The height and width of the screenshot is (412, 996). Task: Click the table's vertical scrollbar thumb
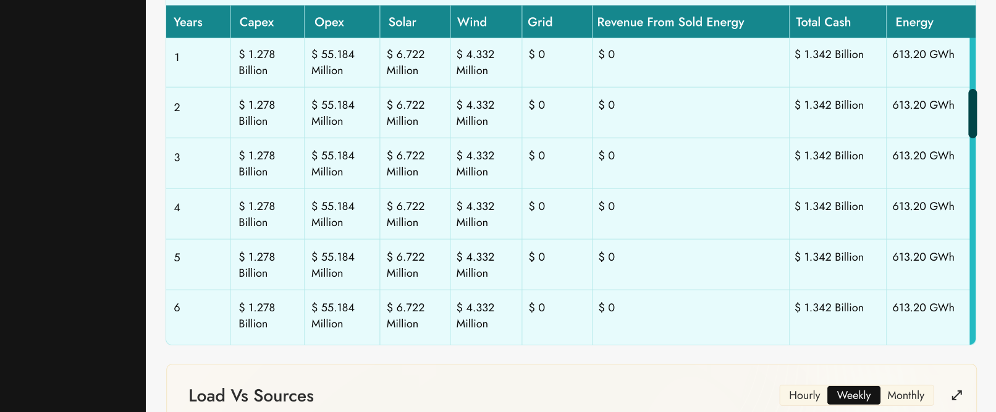(972, 114)
